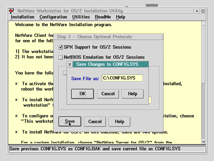Cancel the Save Changes to CONFIG.SYS dialog
Image resolution: width=214 pixels, height=161 pixels.
click(x=108, y=94)
